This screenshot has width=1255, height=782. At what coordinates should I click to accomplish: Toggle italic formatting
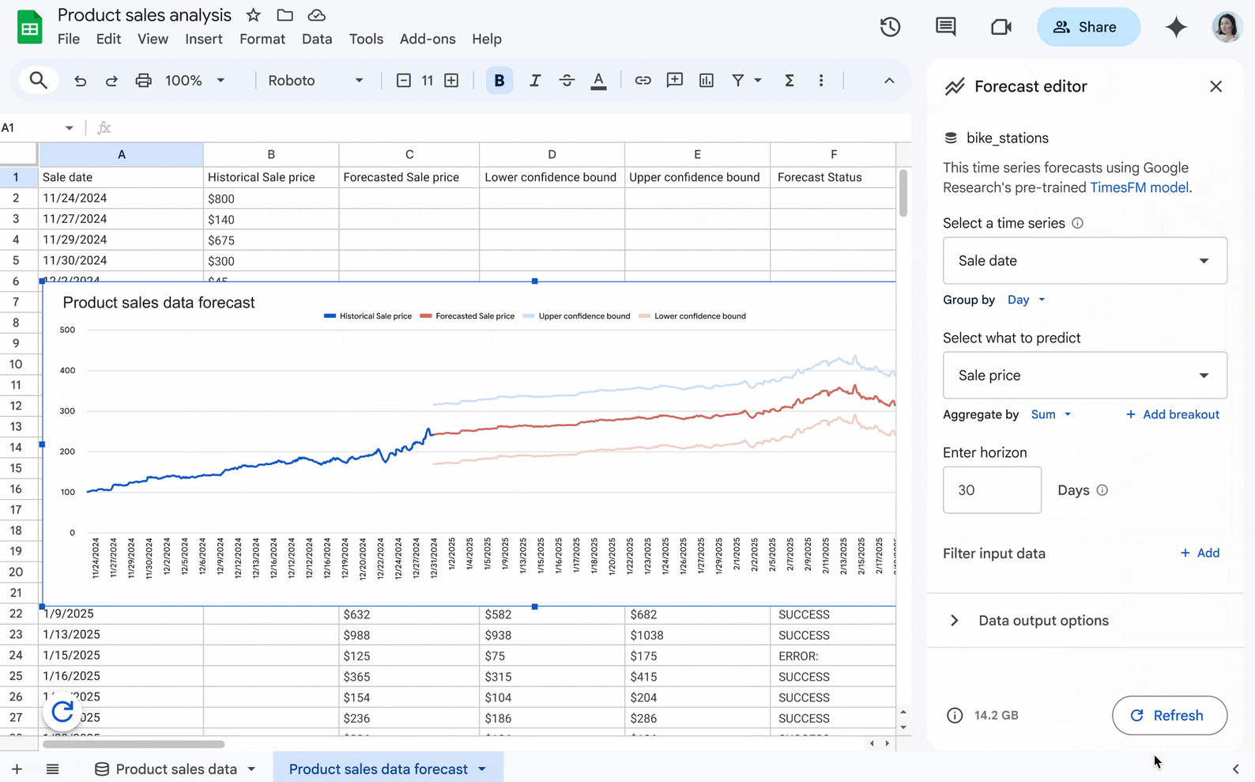[x=535, y=81]
